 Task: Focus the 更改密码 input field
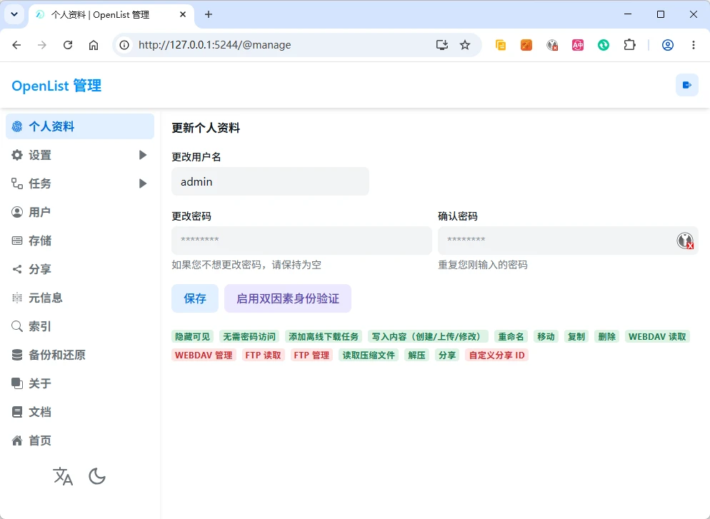(301, 241)
